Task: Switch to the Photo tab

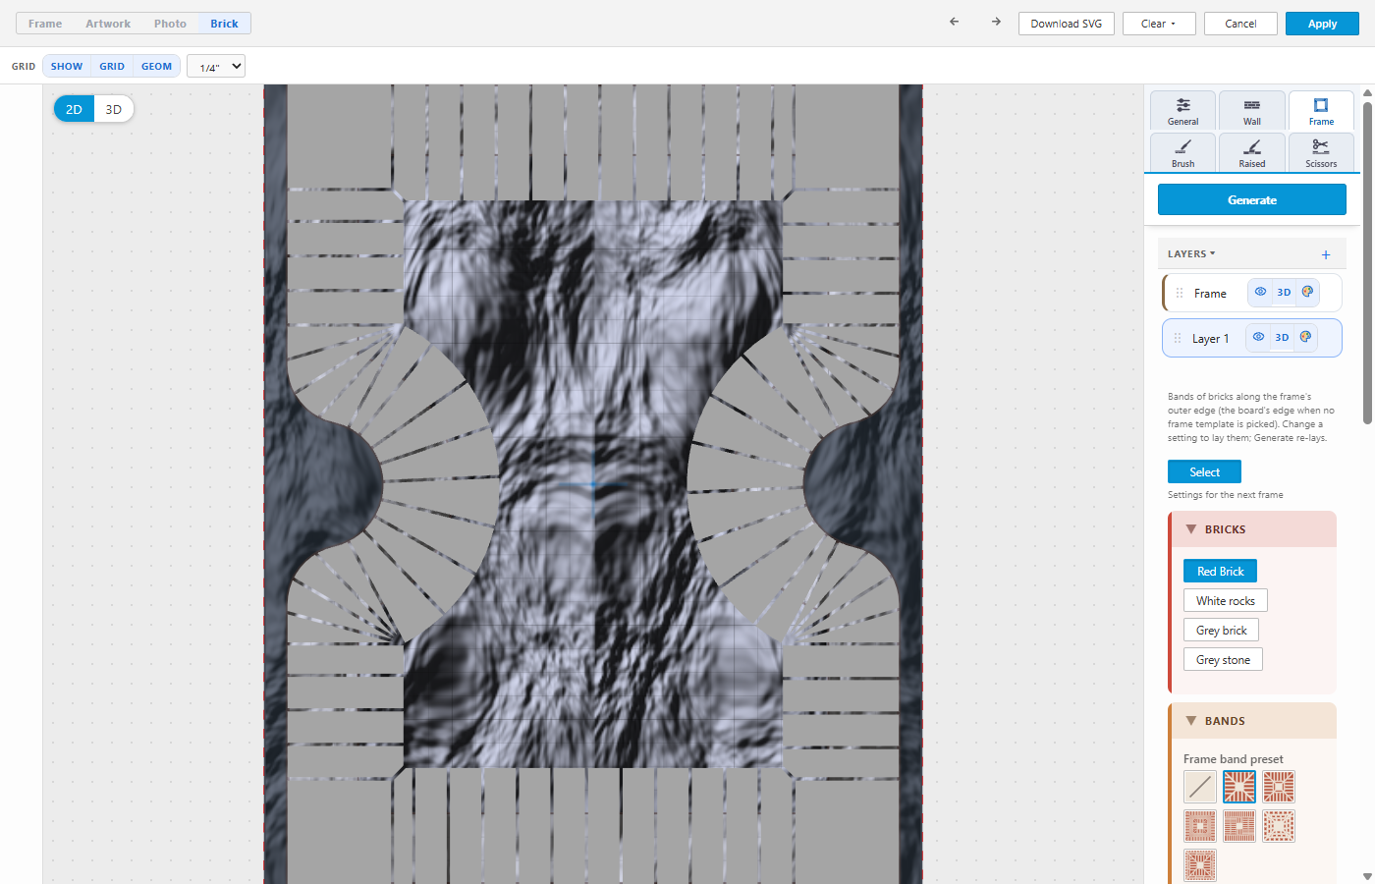Action: click(170, 24)
